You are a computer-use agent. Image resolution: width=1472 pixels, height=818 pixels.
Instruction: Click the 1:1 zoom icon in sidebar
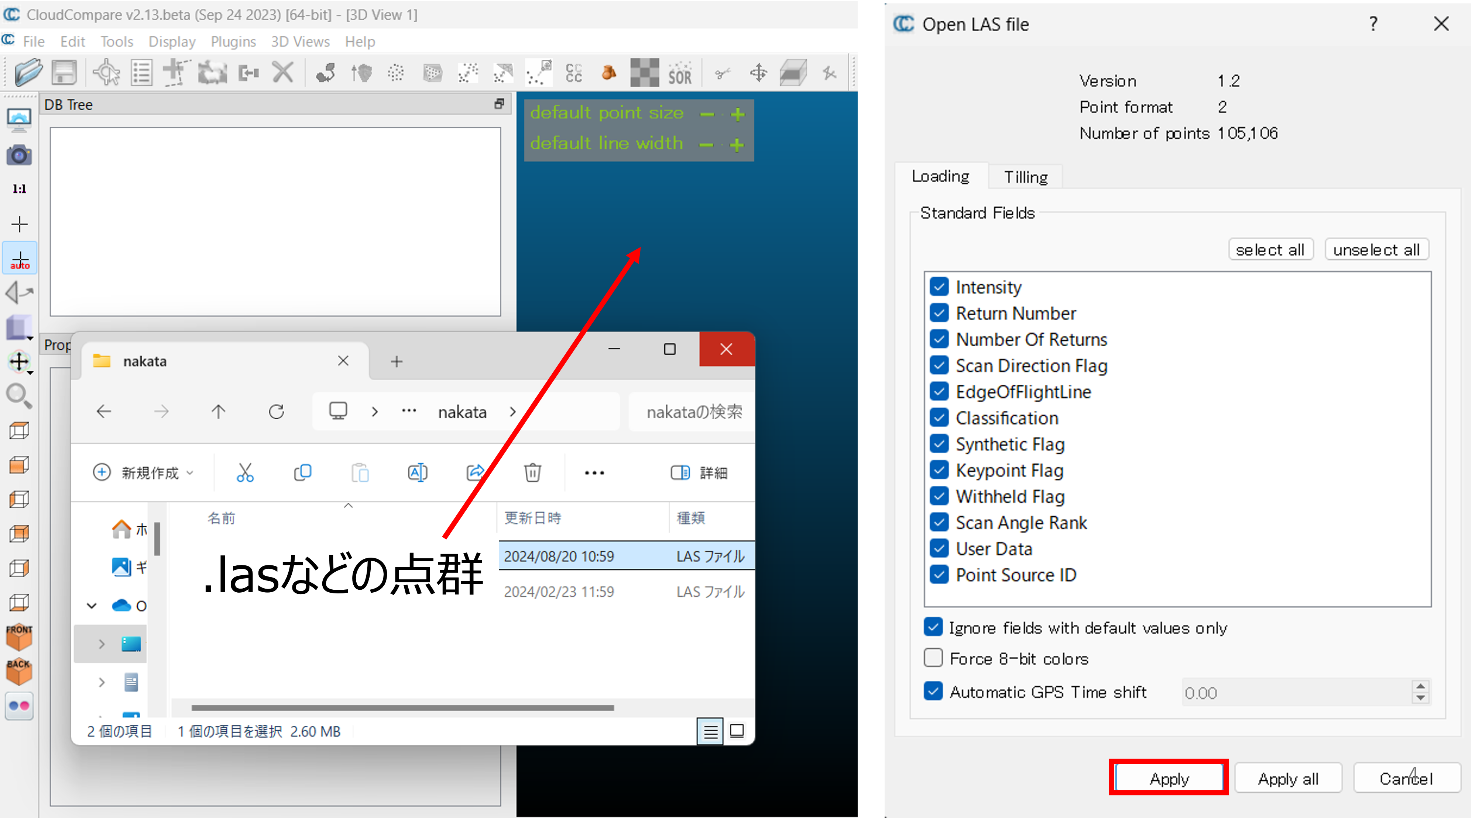[x=20, y=189]
